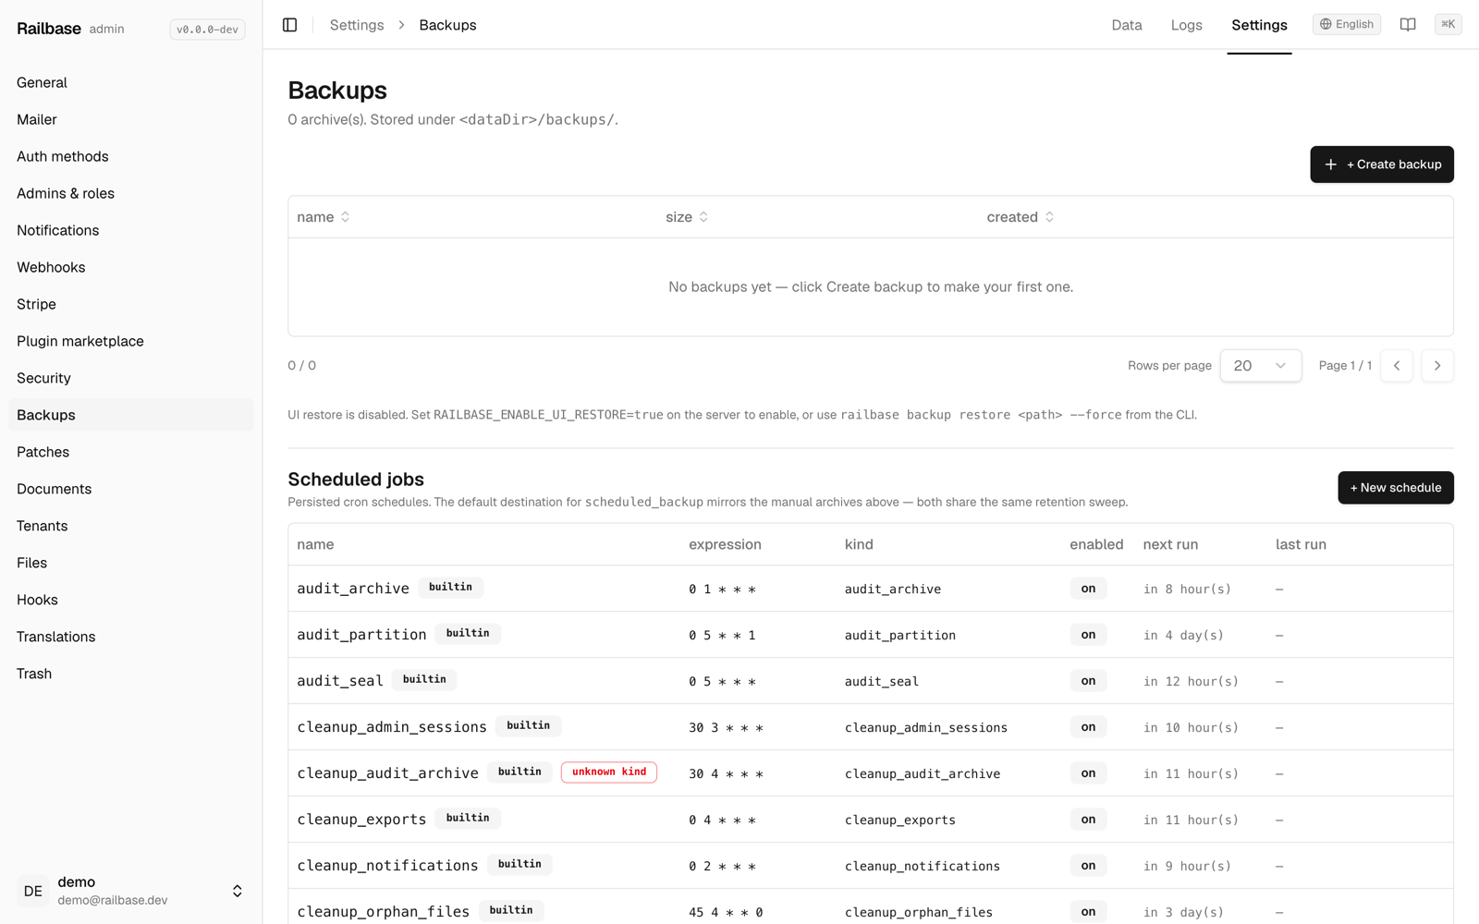Open the English language selector

[x=1346, y=25]
